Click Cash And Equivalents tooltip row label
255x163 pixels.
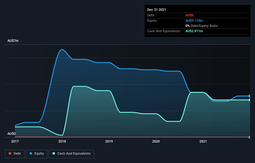[164, 31]
